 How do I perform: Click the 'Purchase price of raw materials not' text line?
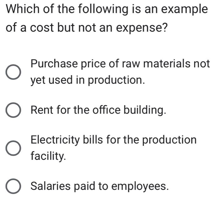pos(120,64)
